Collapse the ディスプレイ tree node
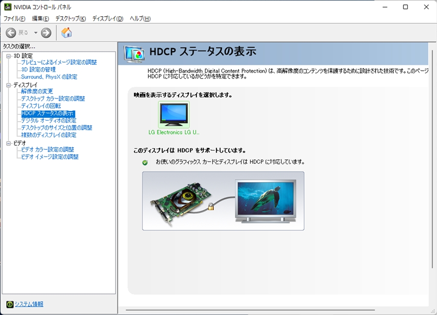This screenshot has width=437, height=315. [9, 85]
